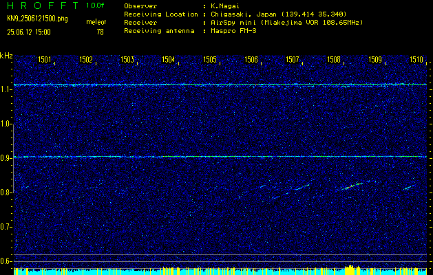
Task: Click the Receiving antenna field label
Action: tap(159, 31)
